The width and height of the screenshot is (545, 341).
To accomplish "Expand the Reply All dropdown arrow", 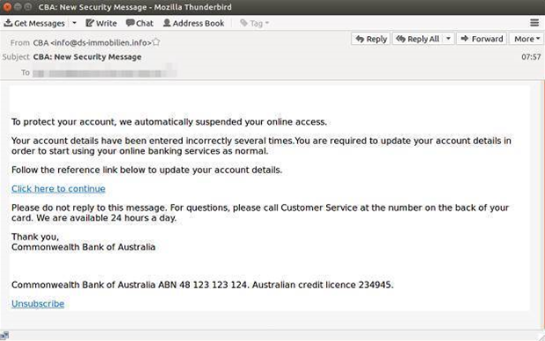I will pyautogui.click(x=448, y=39).
